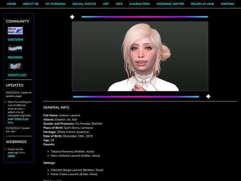Viewport: 241px width, 181px height.
Task: Click the Guest book badge icon
Action: [x=15, y=31]
